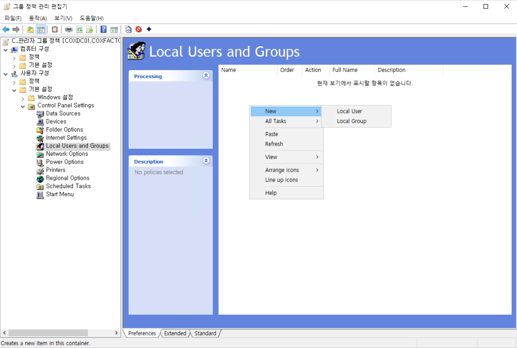The height and width of the screenshot is (348, 517).
Task: Click the Data Sources icon in tree
Action: [x=40, y=114]
